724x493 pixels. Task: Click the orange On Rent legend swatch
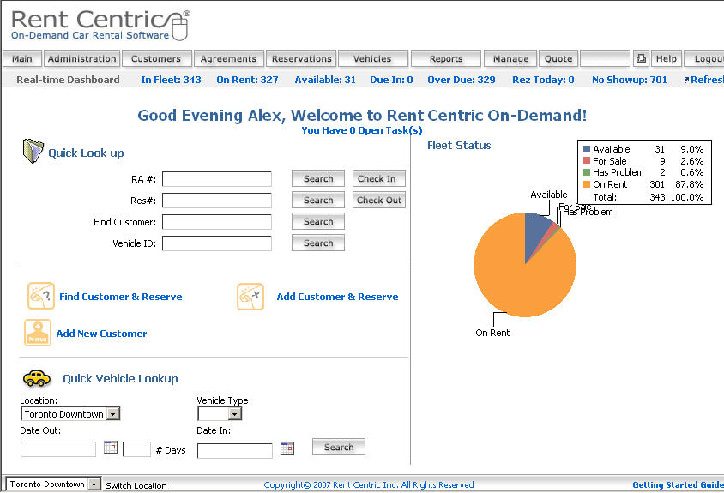coord(587,184)
